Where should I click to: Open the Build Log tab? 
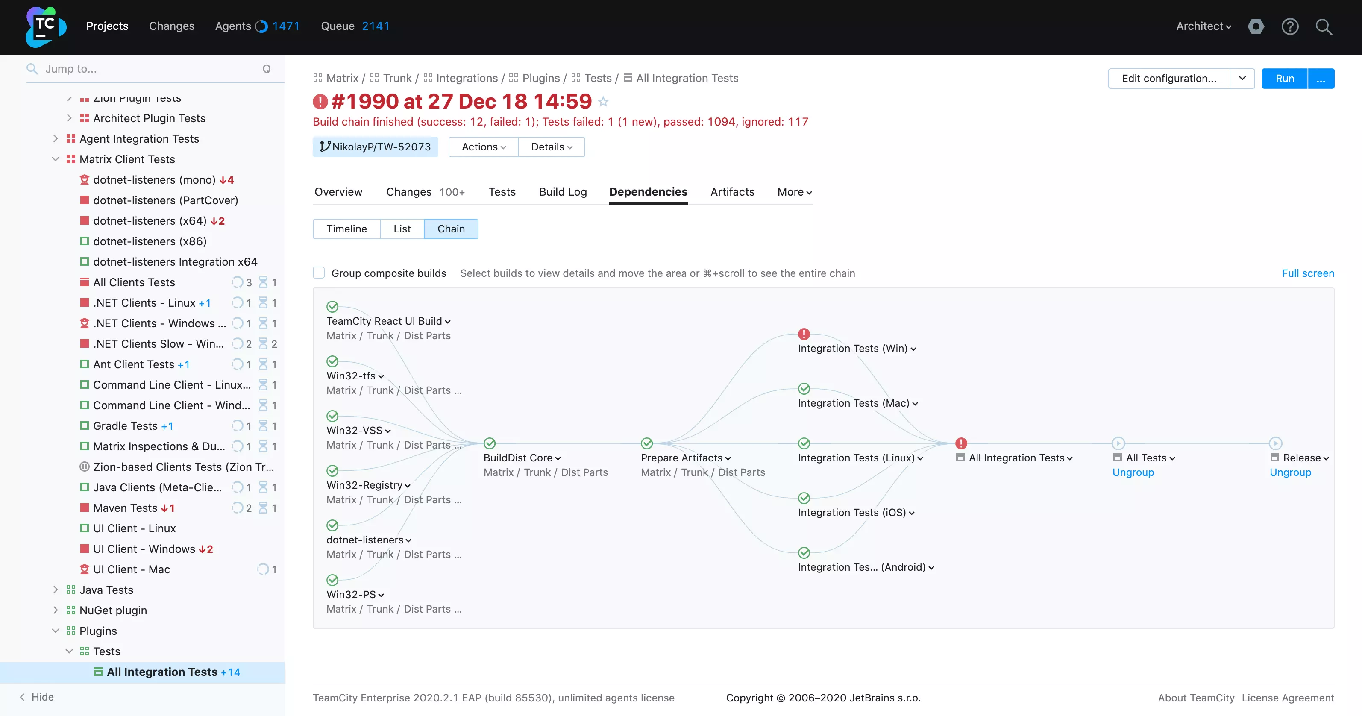(563, 192)
